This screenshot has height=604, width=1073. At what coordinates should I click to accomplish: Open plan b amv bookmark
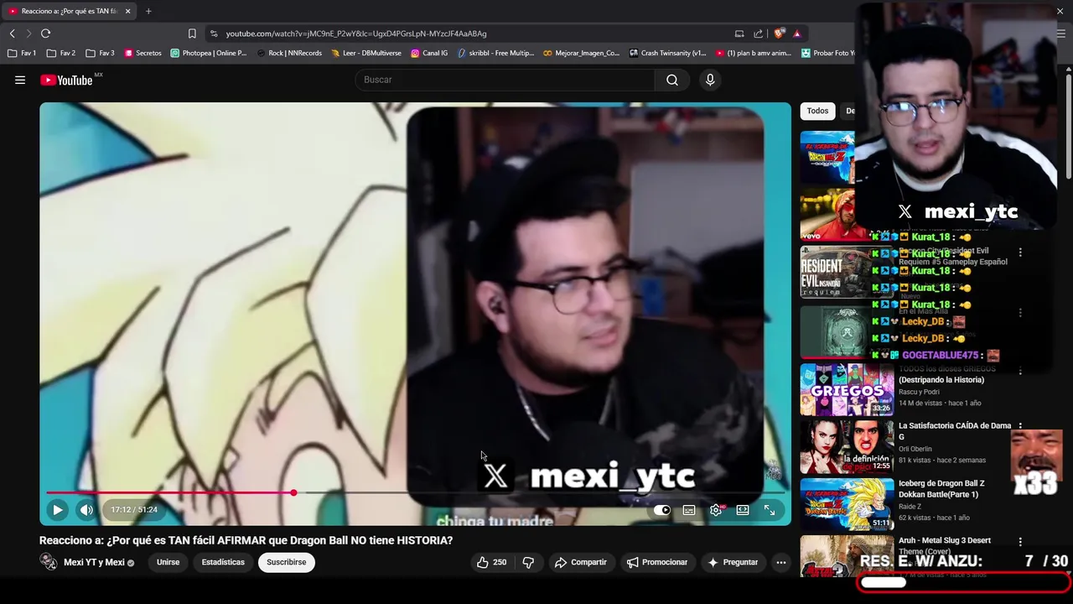click(754, 53)
